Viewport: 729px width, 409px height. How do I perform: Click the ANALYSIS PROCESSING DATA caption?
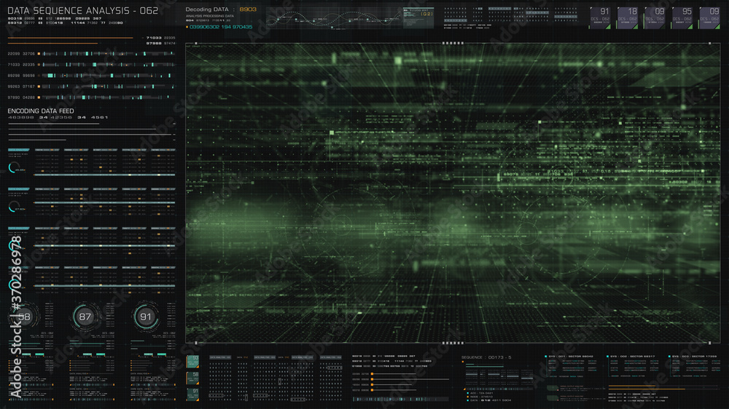point(210,16)
